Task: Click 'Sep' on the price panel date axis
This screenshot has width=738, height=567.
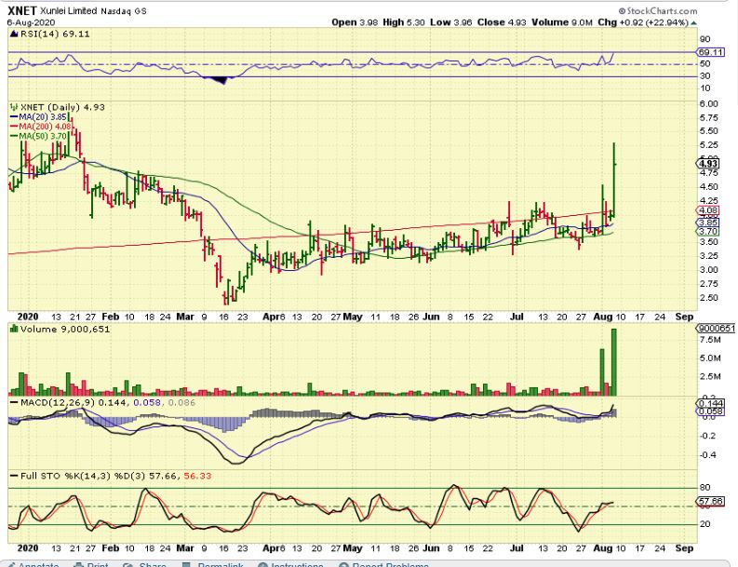Action: [684, 317]
